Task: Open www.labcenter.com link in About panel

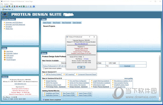Action: point(20,84)
